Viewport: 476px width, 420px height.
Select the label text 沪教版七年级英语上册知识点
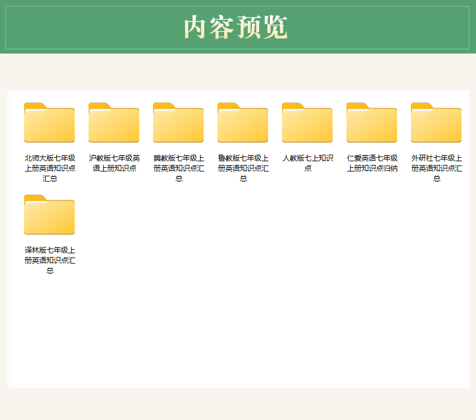click(x=114, y=163)
